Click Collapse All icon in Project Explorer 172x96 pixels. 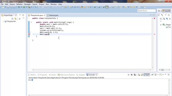click(x=12, y=19)
